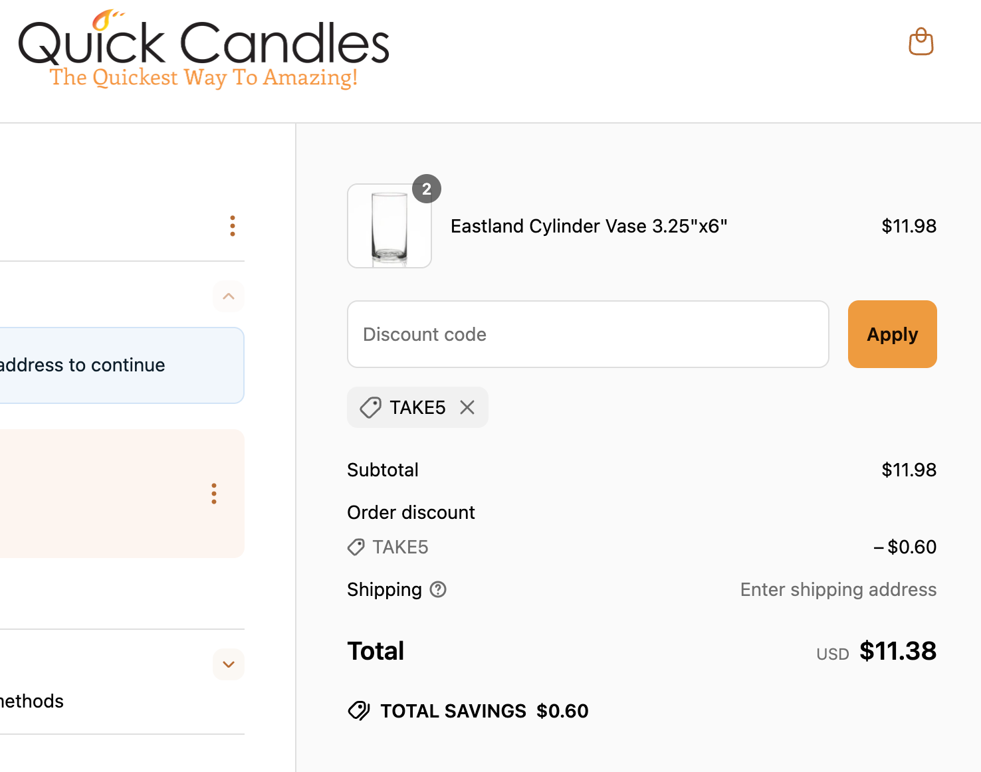Viewport: 981px width, 772px height.
Task: Click the Total line in the order summary
Action: tap(376, 651)
